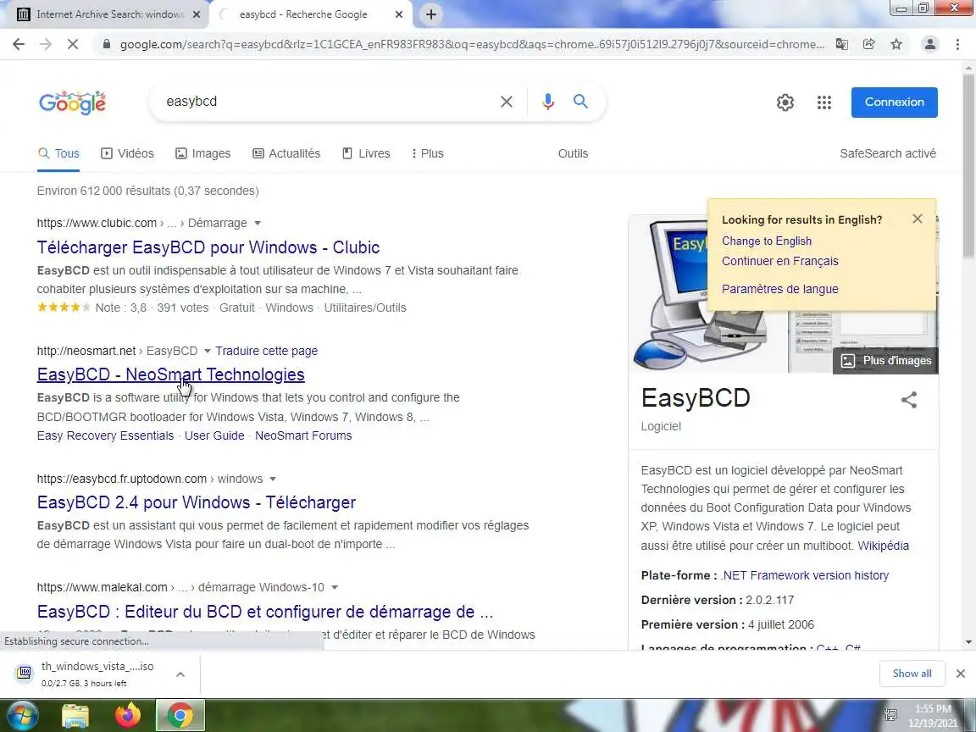The image size is (976, 732).
Task: Open EasyBCD : Editeur du BCD result
Action: pos(264,612)
